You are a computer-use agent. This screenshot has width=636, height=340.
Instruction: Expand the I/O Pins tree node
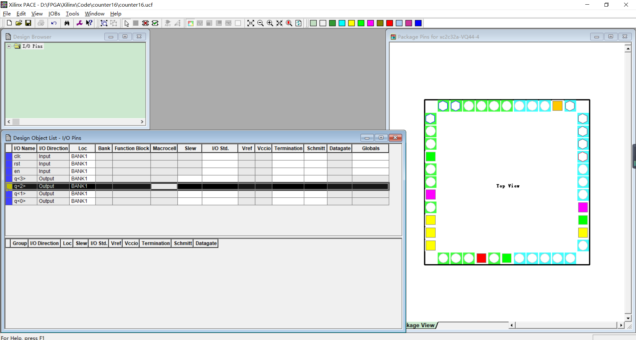point(9,46)
